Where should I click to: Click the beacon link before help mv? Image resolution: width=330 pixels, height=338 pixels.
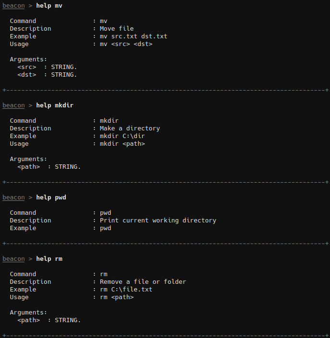pos(13,6)
